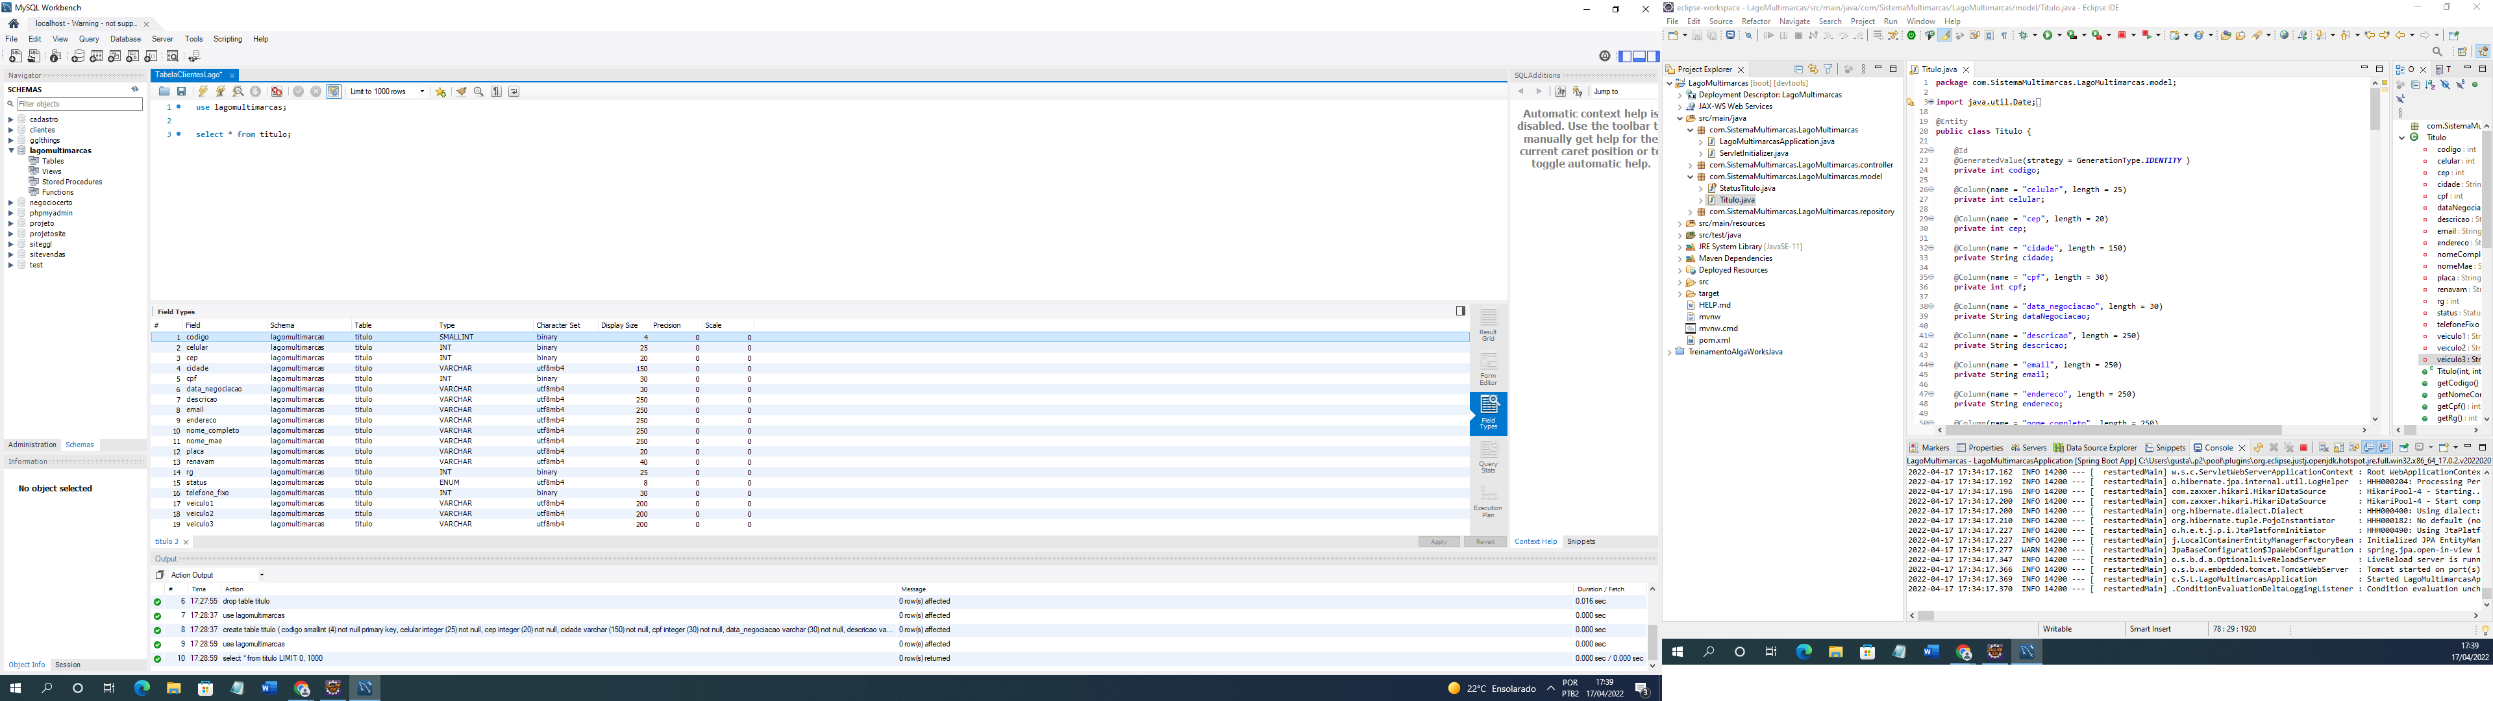Execute the SQL script with lightning bolt icon

click(x=203, y=91)
